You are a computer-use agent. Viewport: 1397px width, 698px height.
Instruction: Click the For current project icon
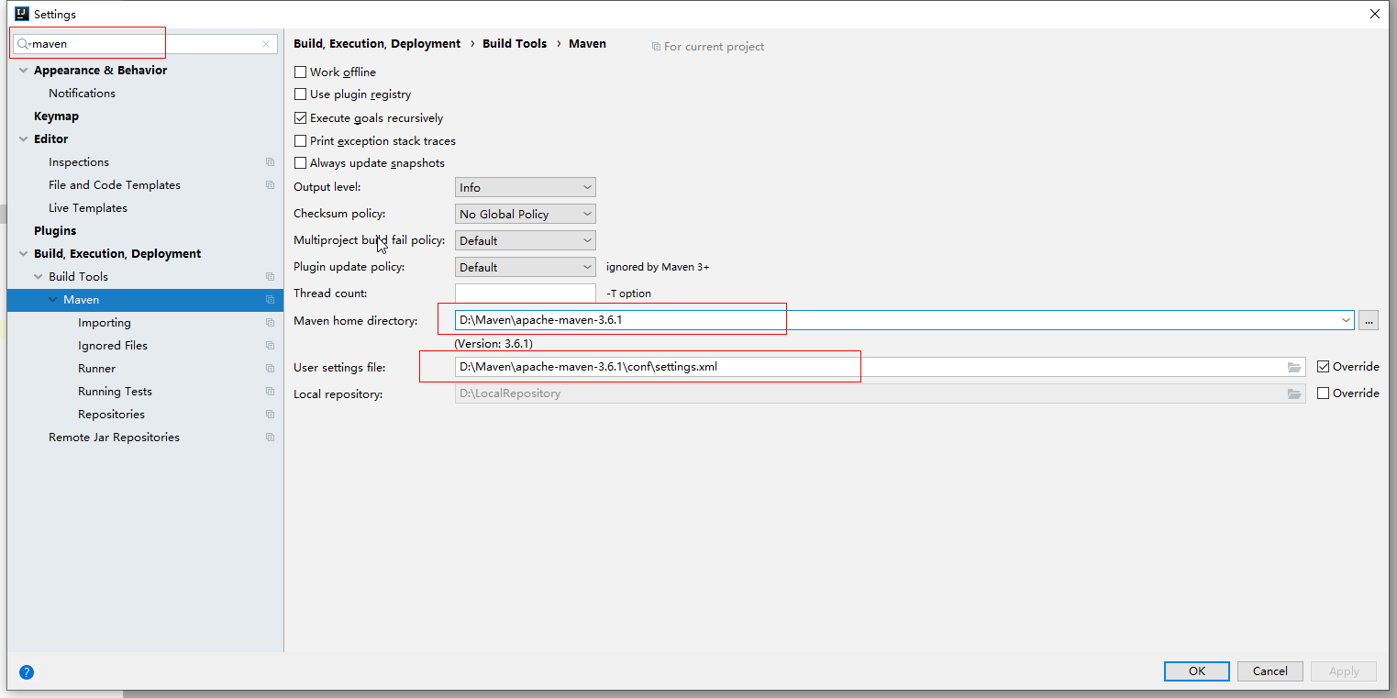pyautogui.click(x=656, y=47)
